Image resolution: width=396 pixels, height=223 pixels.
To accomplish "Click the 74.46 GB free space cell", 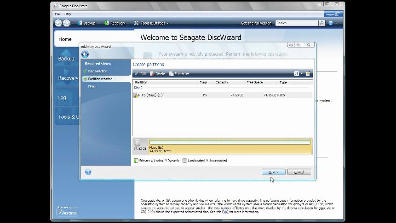I will (x=269, y=95).
